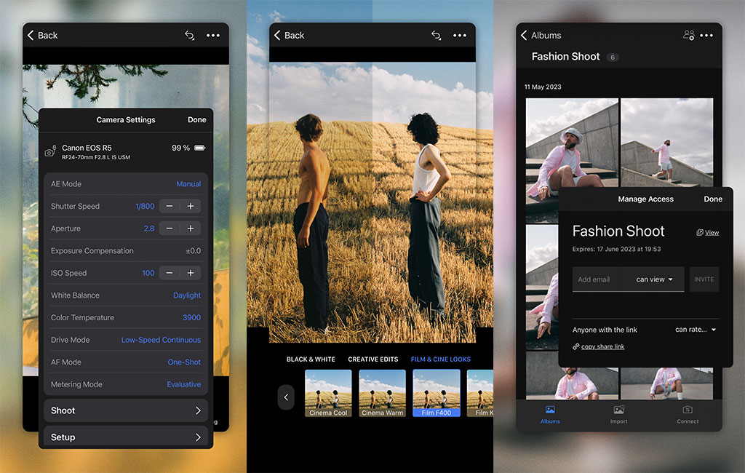The height and width of the screenshot is (473, 745).
Task: Click undo icon in photo editing screen
Action: (437, 35)
